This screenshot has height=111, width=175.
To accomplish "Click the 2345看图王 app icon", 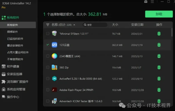I will tap(54, 56).
